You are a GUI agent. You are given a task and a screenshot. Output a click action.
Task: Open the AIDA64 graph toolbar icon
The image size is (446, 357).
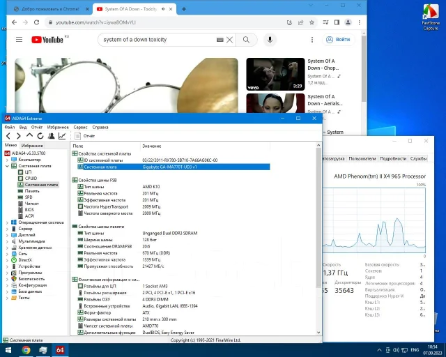click(62, 136)
